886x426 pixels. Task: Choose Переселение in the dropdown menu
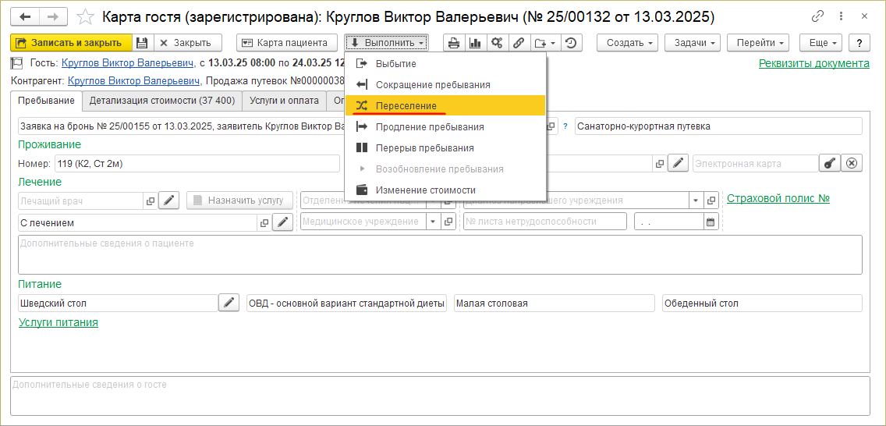pos(445,105)
